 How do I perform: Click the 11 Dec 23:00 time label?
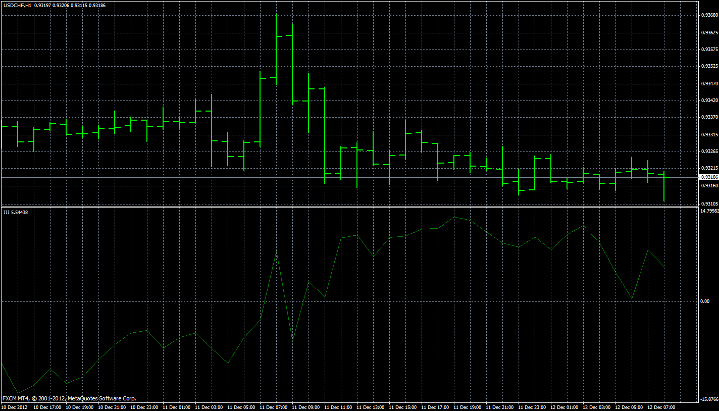(533, 407)
